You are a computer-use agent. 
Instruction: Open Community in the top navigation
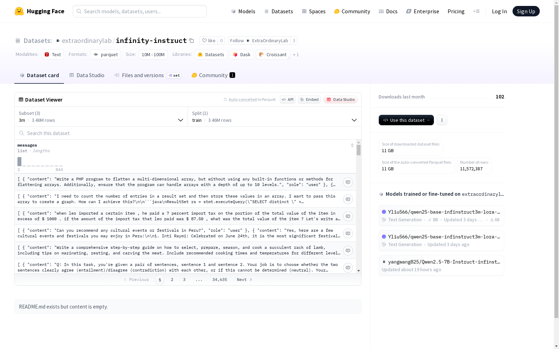(352, 11)
